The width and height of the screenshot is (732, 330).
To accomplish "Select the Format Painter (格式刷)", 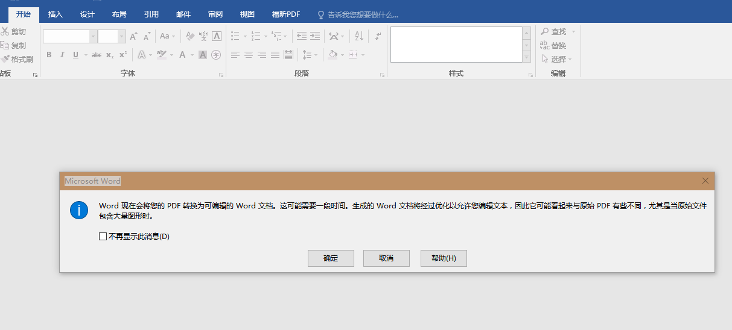I will [x=17, y=59].
